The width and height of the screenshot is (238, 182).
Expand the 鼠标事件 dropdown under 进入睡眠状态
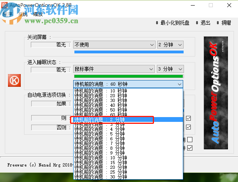coord(114,69)
